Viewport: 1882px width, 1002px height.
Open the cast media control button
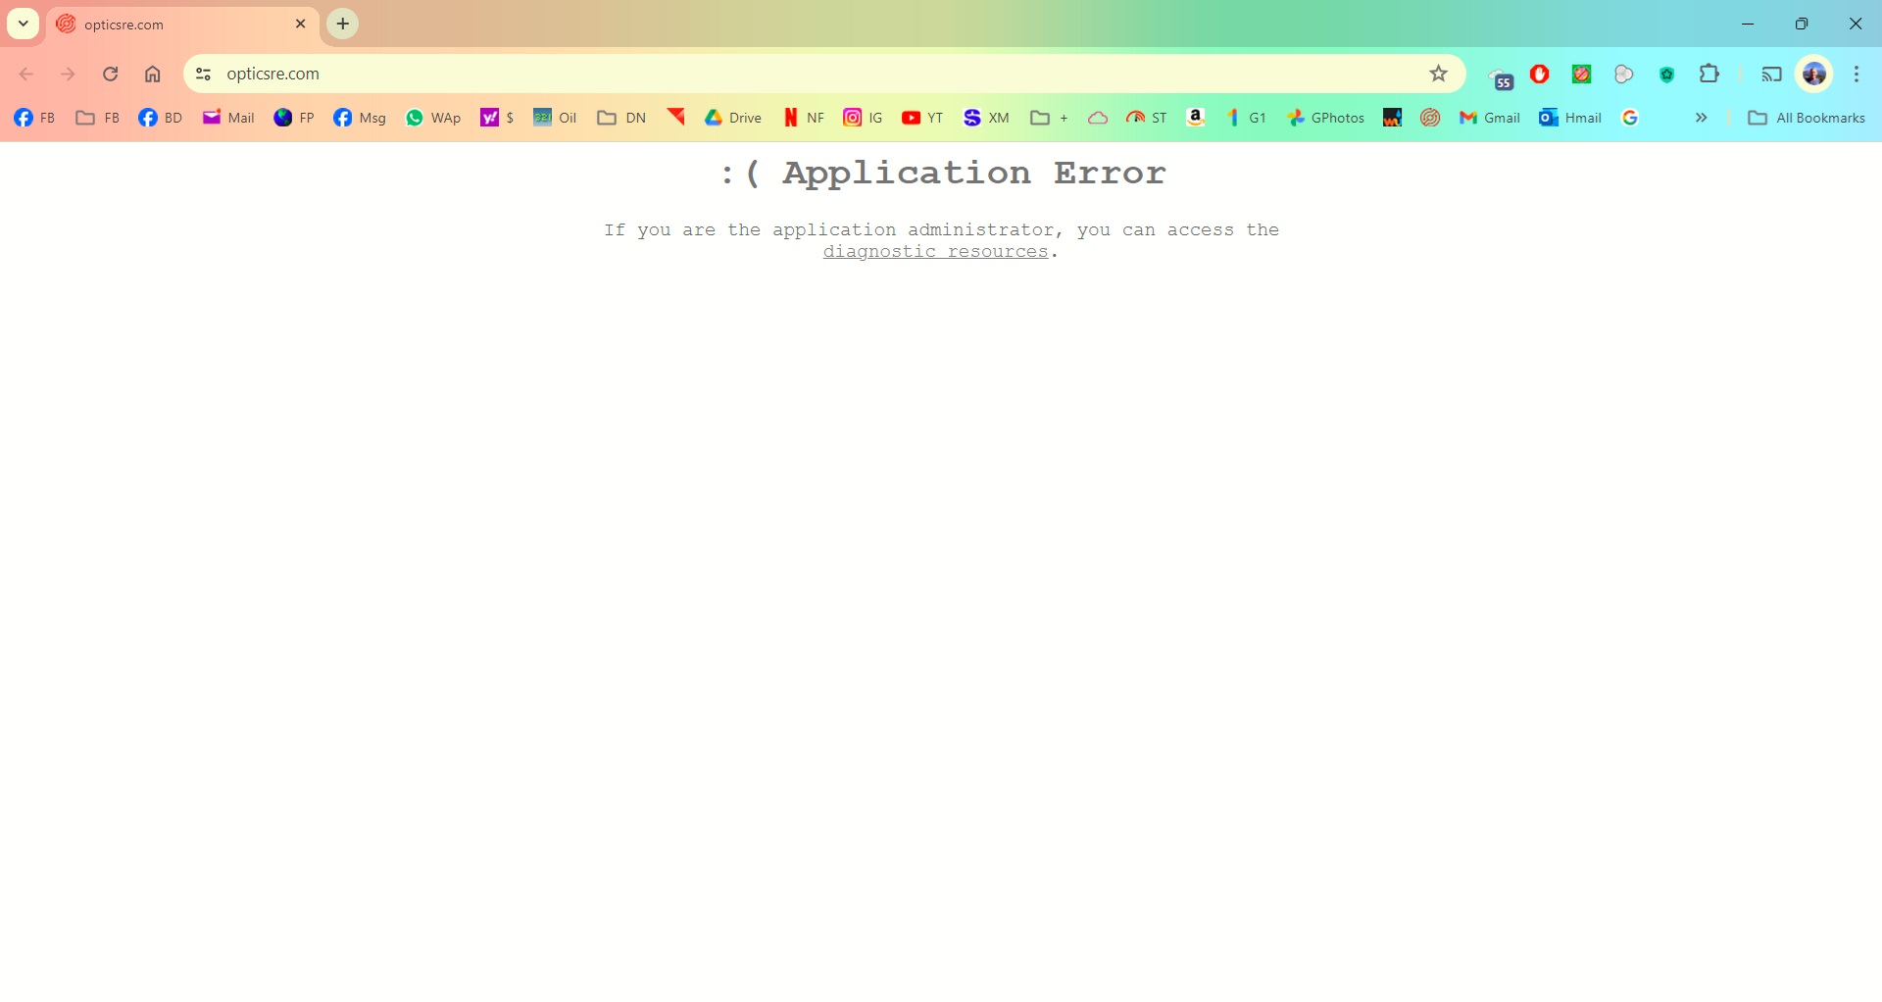pos(1771,74)
